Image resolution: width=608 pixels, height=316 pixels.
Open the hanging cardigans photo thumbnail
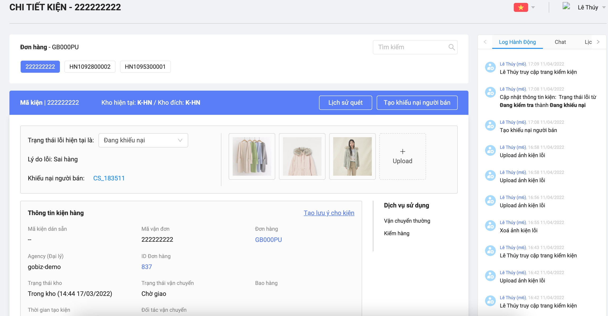pyautogui.click(x=252, y=156)
